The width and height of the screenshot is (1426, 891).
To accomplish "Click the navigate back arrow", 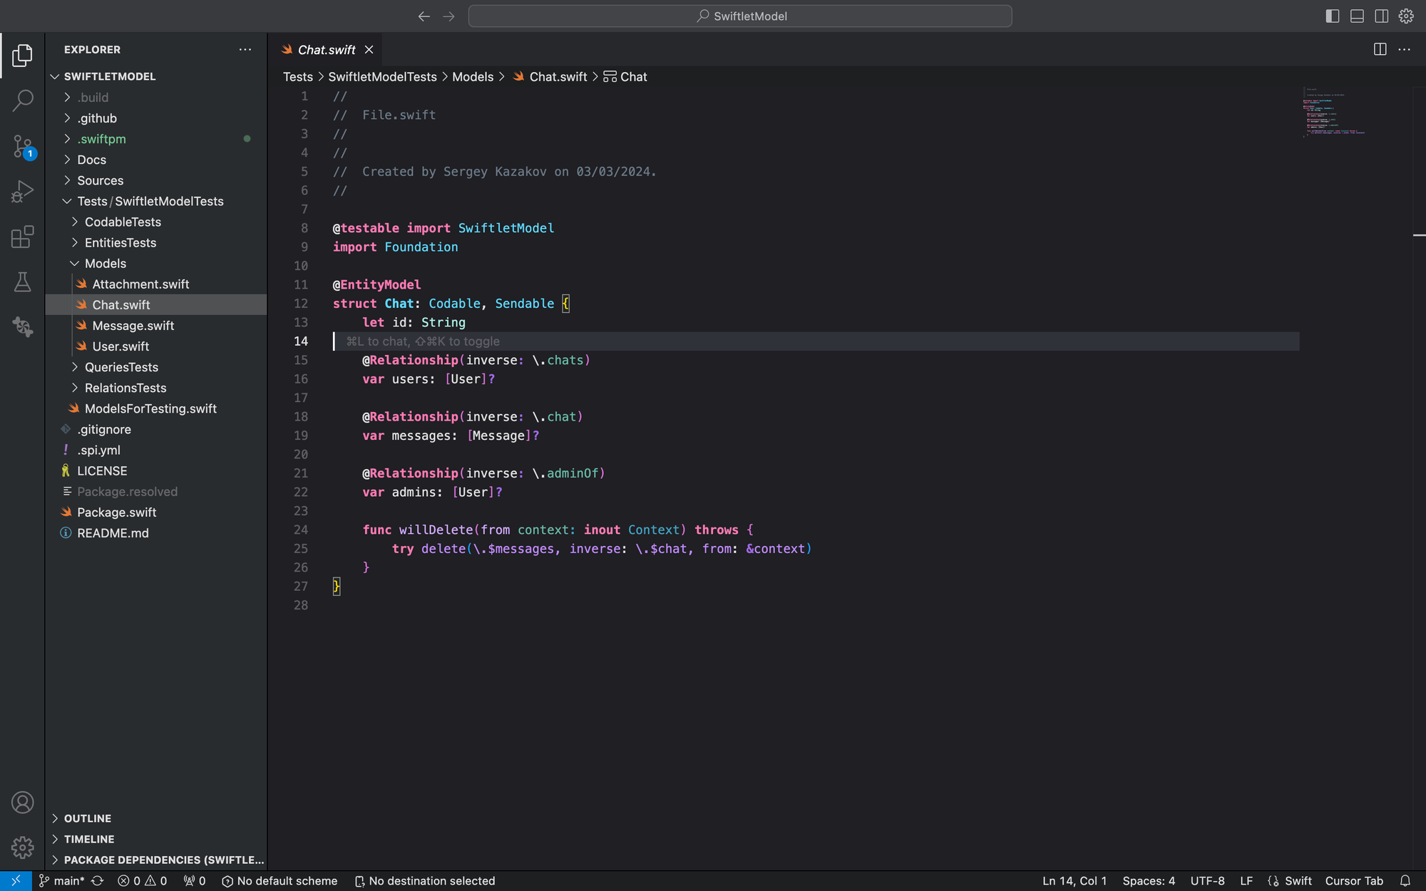I will pyautogui.click(x=424, y=16).
